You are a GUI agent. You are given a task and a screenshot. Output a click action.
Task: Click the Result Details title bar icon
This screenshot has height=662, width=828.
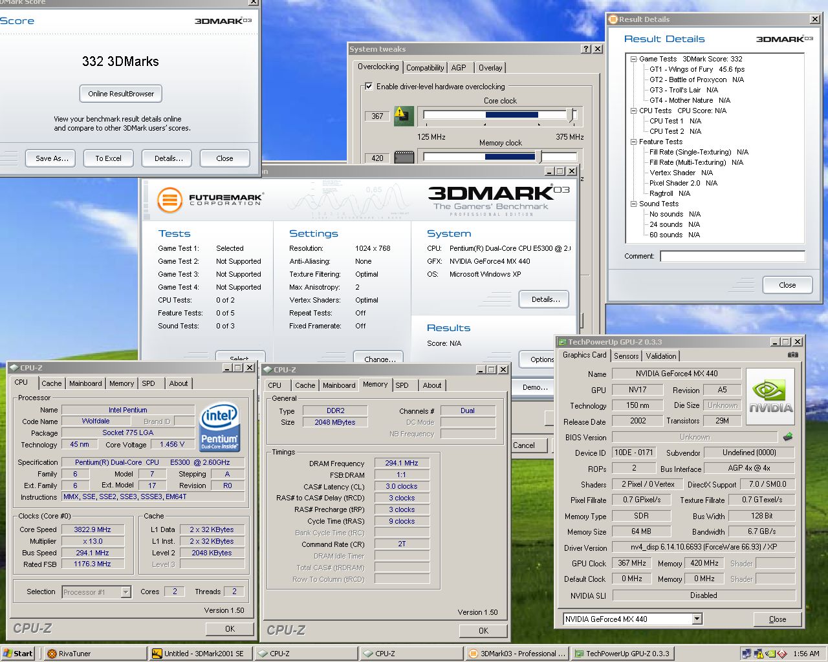(613, 19)
